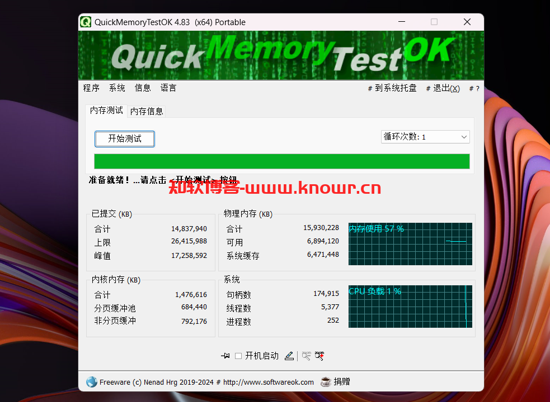The width and height of the screenshot is (550, 402).
Task: Click paged pool value 684,440
Action: [x=194, y=307]
